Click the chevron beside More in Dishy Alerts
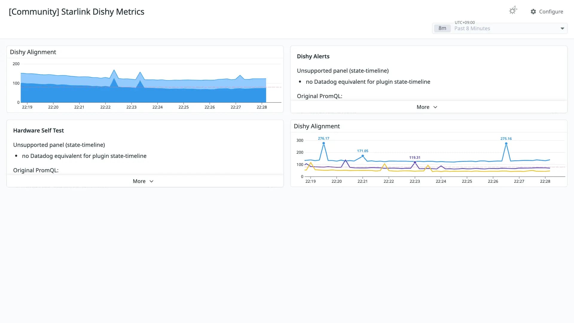574x323 pixels. click(x=435, y=107)
